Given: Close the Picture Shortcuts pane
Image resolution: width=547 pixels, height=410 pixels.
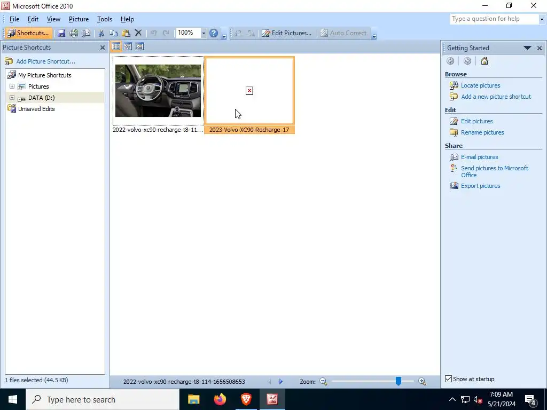Looking at the screenshot, I should pyautogui.click(x=103, y=48).
